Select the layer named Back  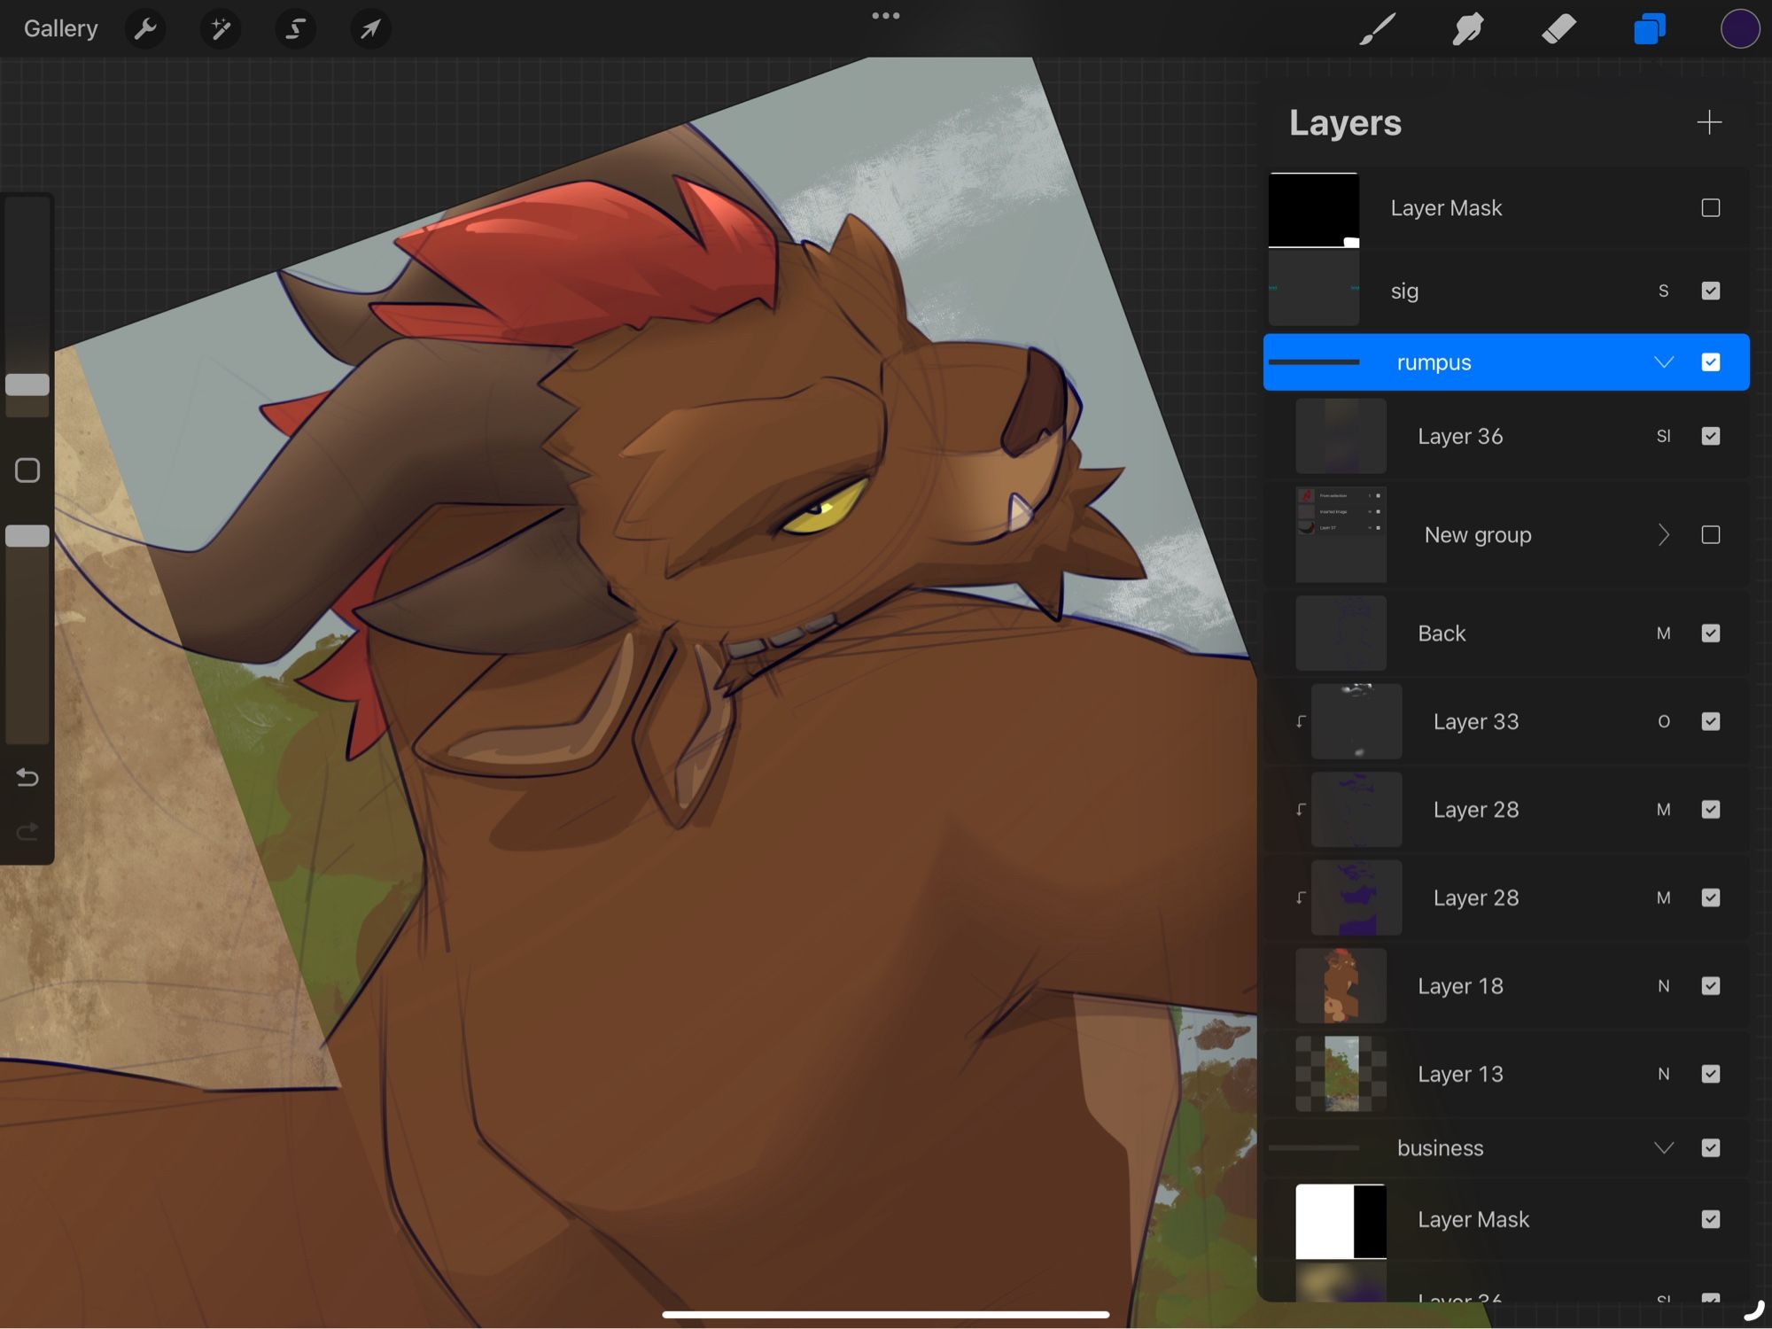point(1442,633)
